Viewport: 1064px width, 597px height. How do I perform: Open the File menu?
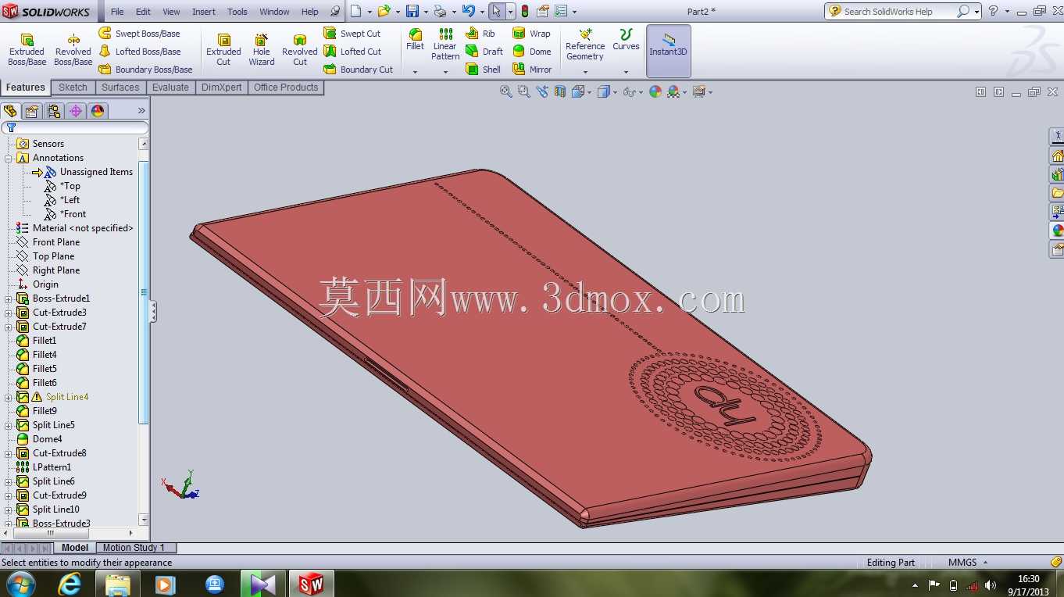(x=117, y=12)
